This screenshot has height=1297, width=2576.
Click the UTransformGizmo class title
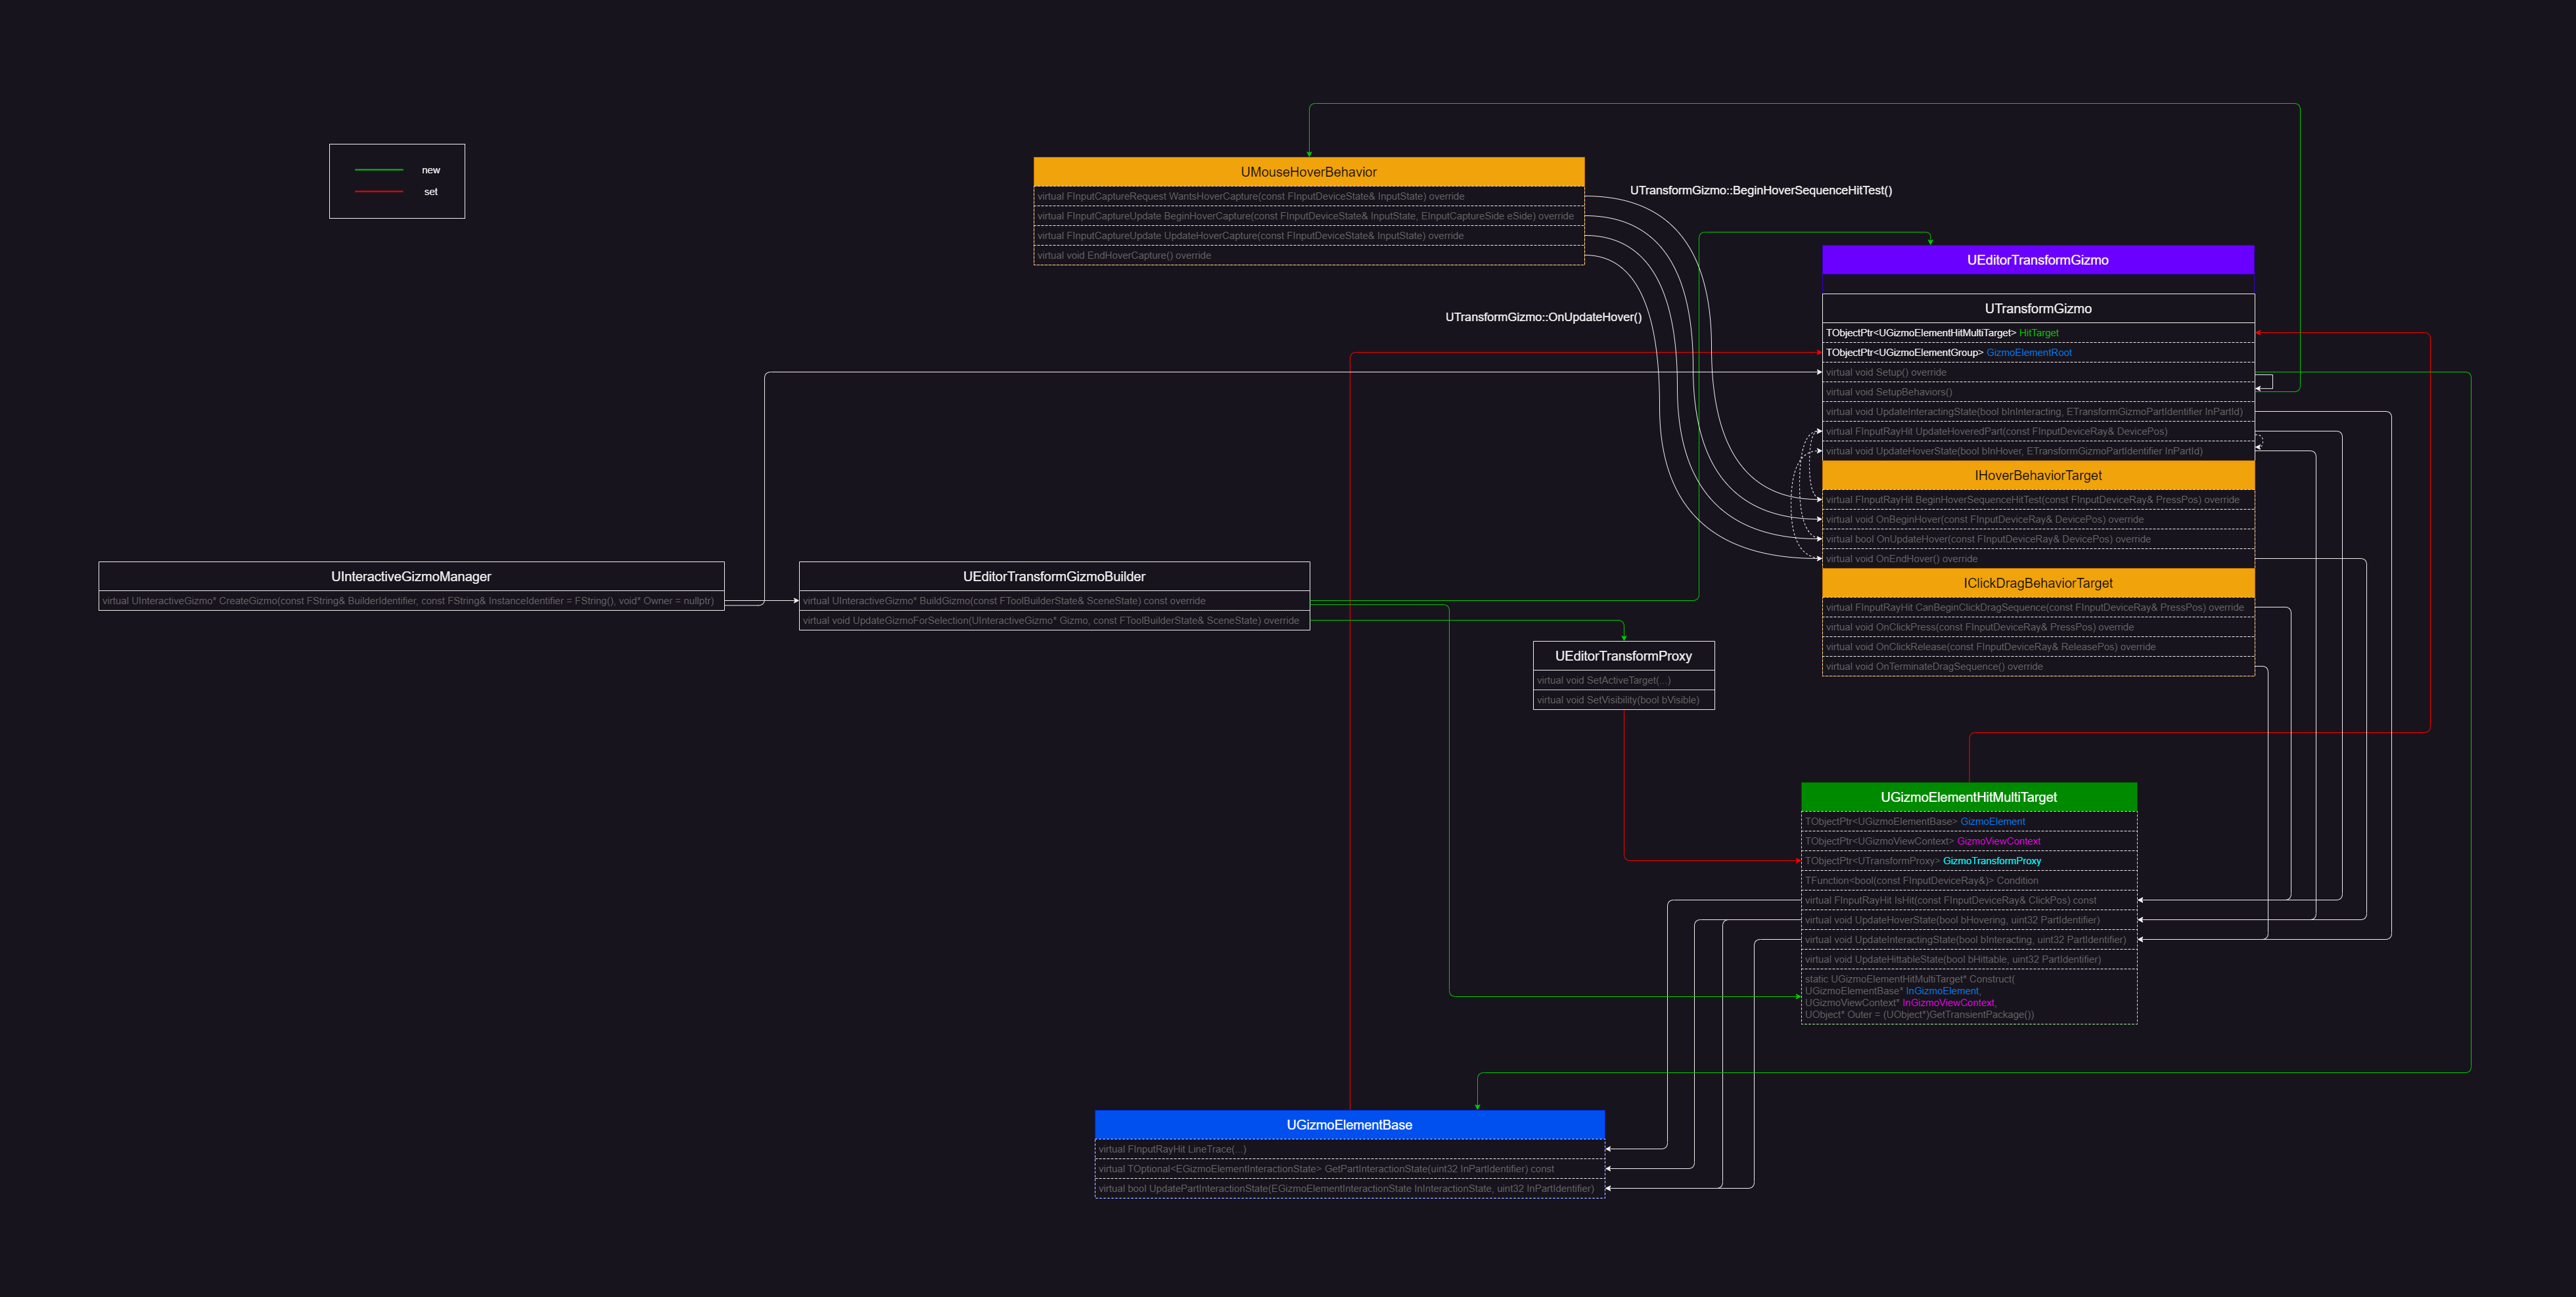[2037, 309]
